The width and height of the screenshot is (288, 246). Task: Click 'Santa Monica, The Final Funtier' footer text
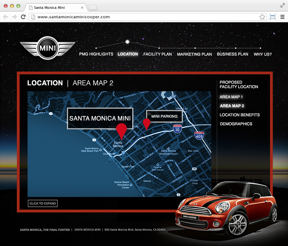pos(45,230)
